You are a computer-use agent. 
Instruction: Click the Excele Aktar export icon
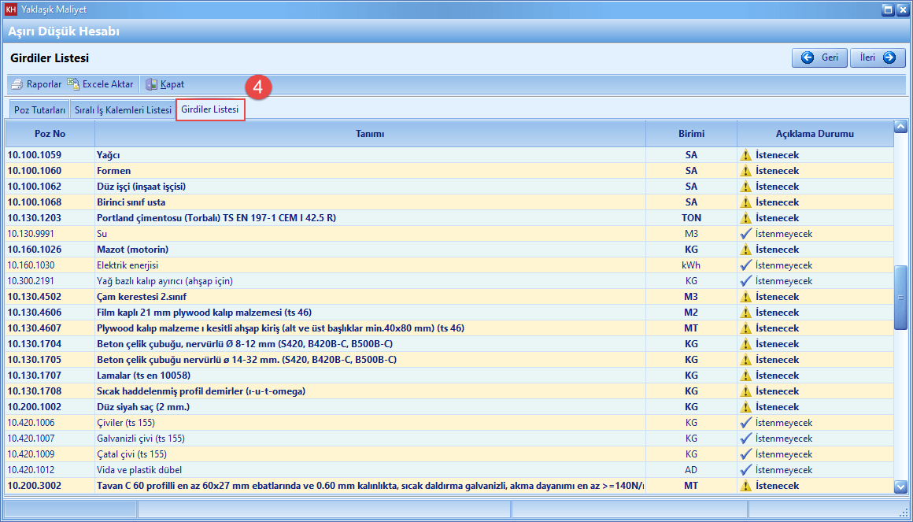pos(74,84)
